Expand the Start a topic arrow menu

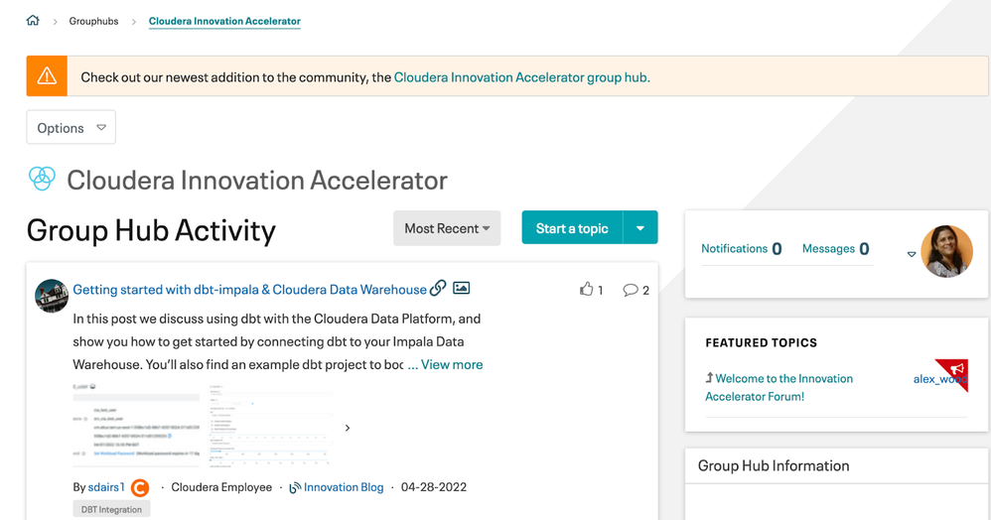[640, 228]
